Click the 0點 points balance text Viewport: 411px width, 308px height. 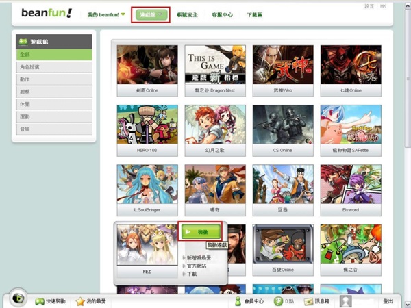(x=289, y=301)
